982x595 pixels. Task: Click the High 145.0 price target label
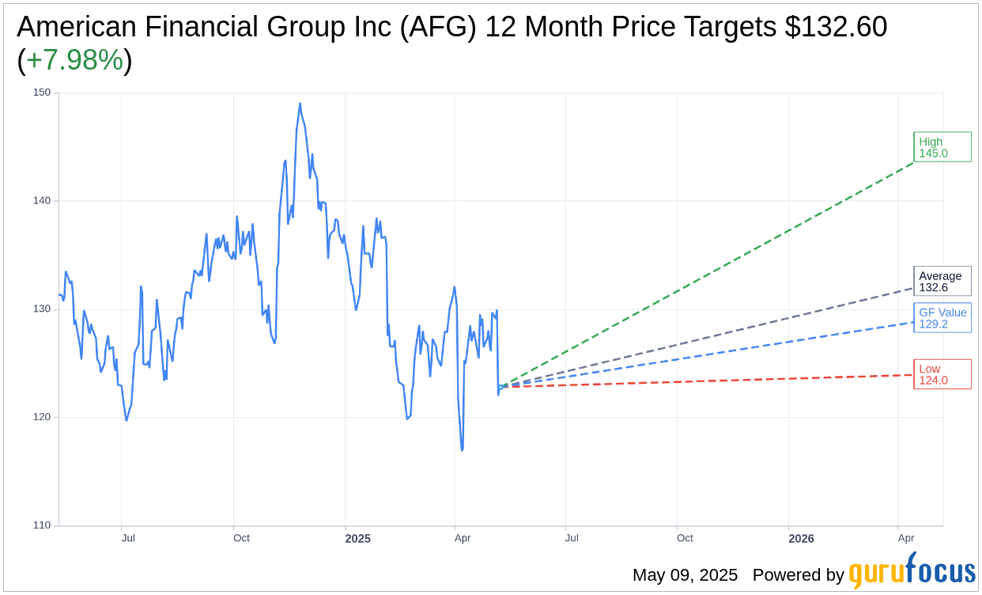942,147
